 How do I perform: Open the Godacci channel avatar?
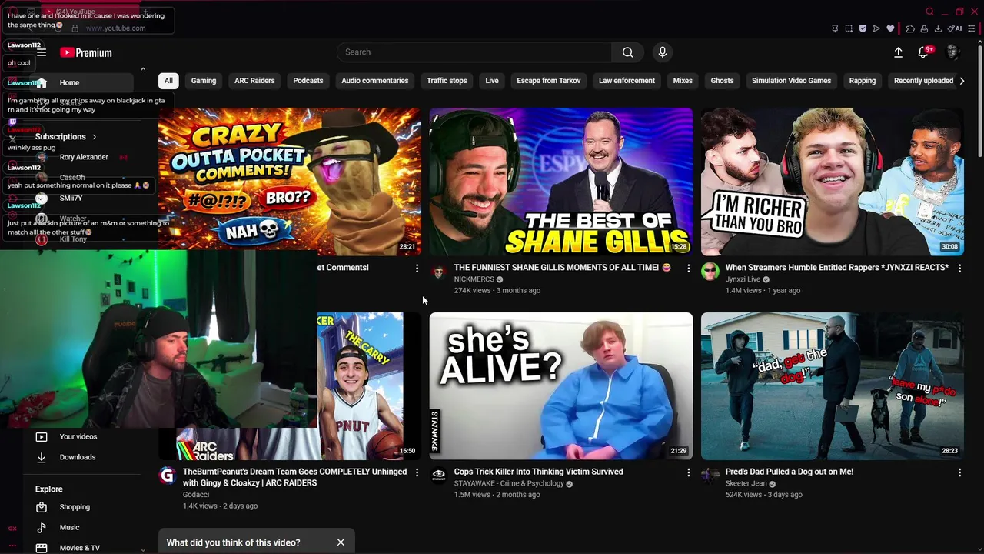(167, 476)
